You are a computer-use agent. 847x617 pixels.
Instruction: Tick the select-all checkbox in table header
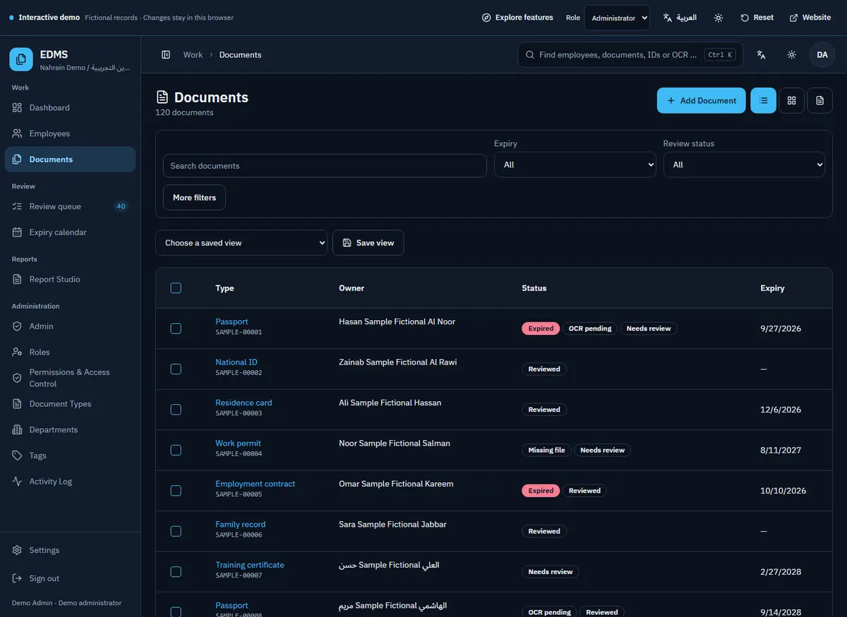176,288
